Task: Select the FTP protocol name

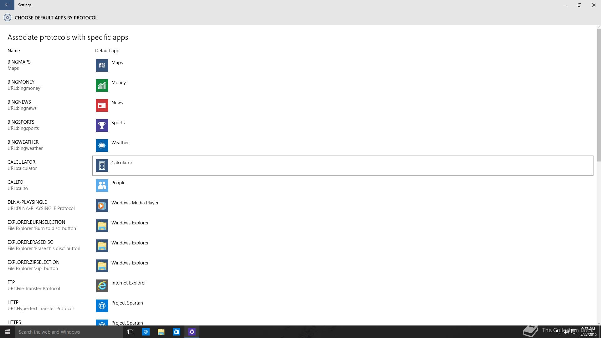Action: coord(11,282)
